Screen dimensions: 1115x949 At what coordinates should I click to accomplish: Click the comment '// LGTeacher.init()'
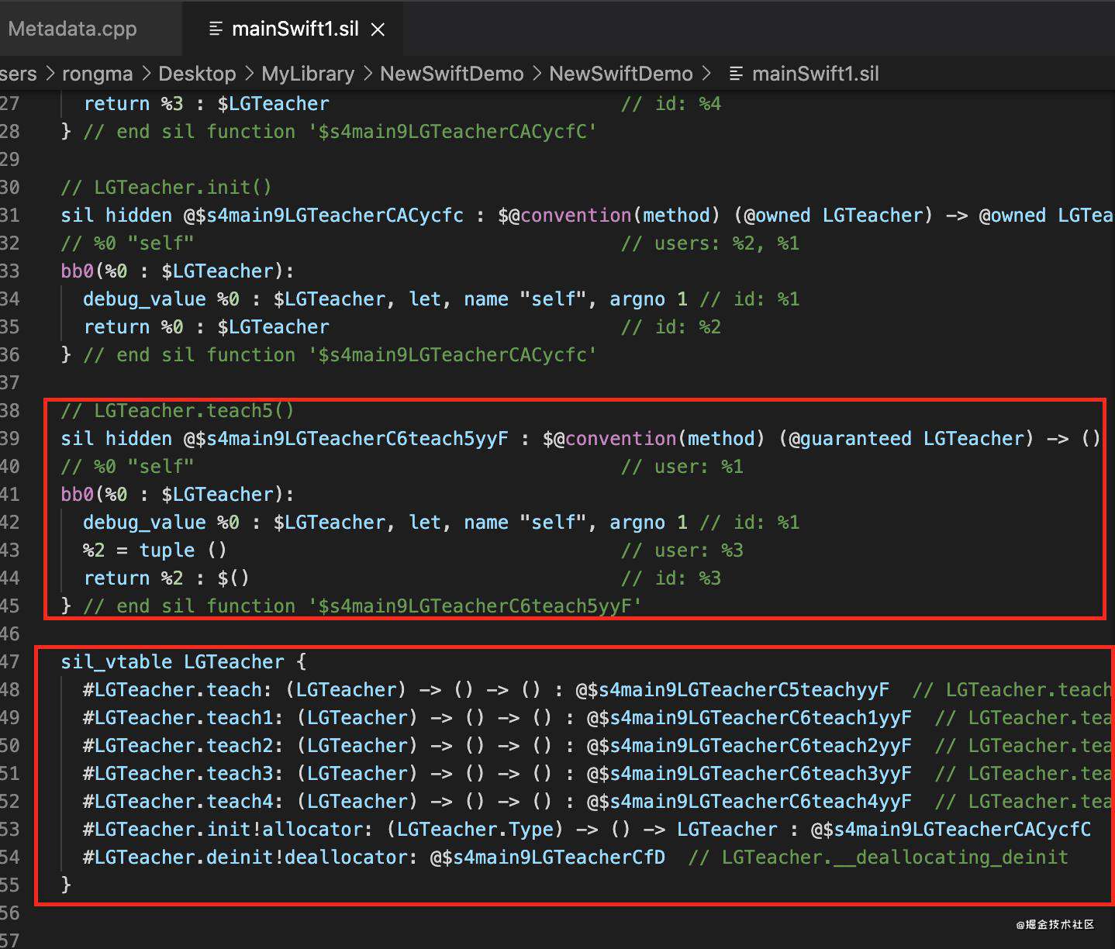click(x=167, y=187)
